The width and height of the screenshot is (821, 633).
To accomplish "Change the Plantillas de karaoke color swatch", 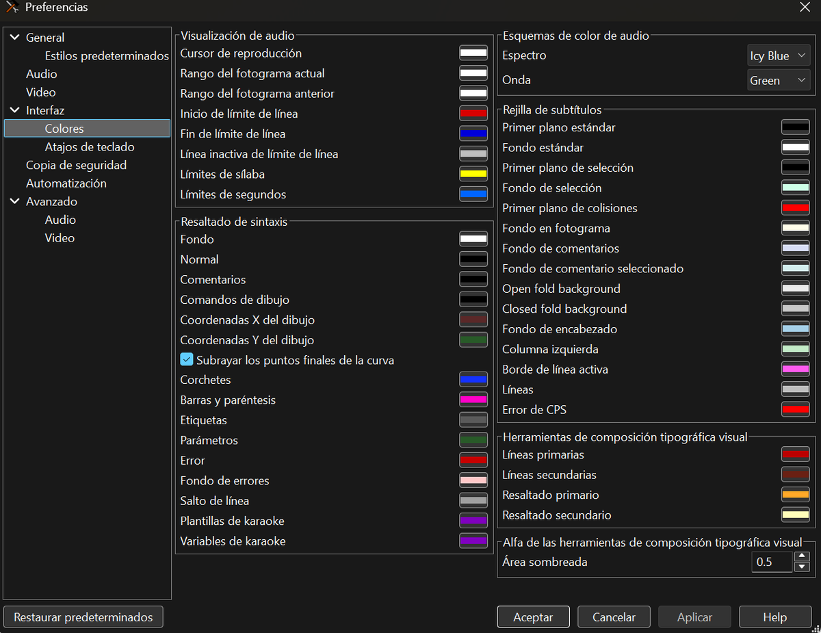I will pyautogui.click(x=473, y=521).
